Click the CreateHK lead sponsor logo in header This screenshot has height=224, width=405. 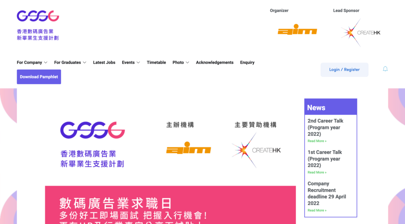click(x=361, y=32)
